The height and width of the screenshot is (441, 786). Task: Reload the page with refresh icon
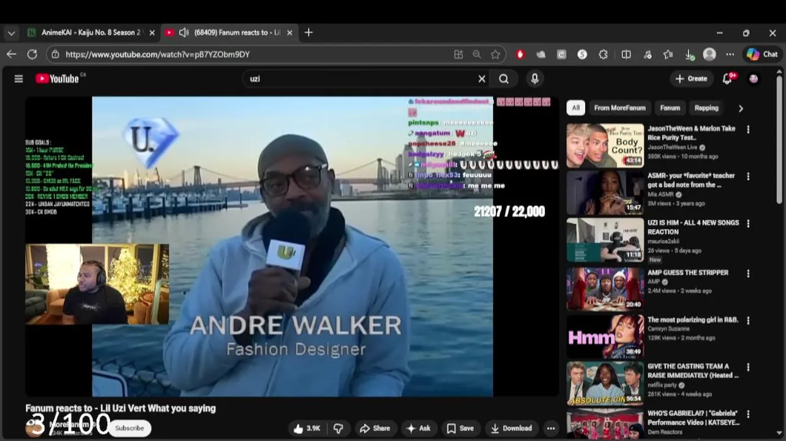coord(32,55)
